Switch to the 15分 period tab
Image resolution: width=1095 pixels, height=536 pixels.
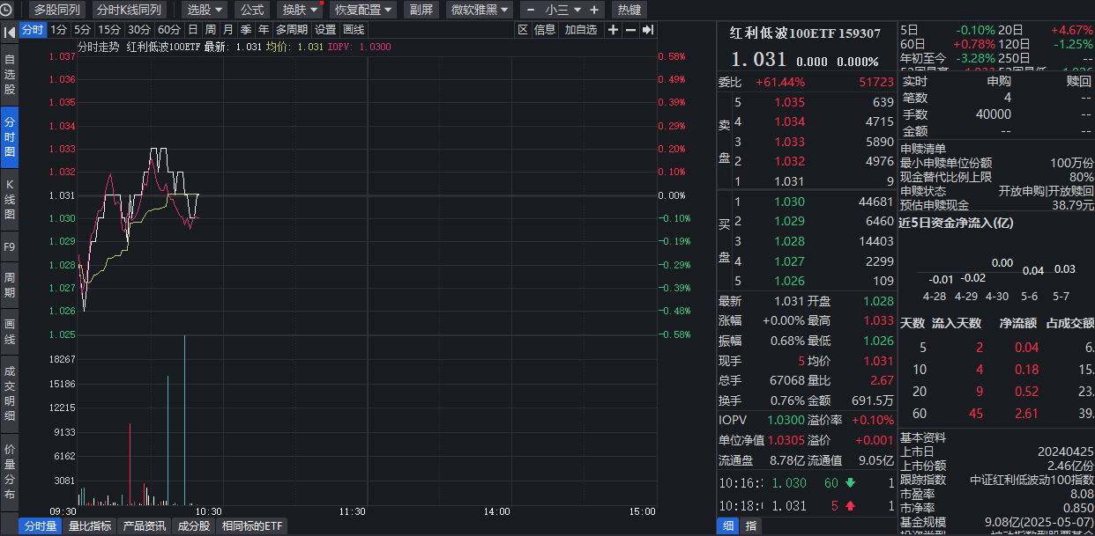(109, 30)
